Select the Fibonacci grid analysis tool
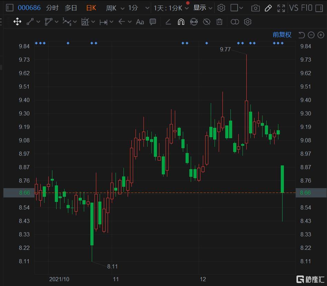 click(85, 22)
